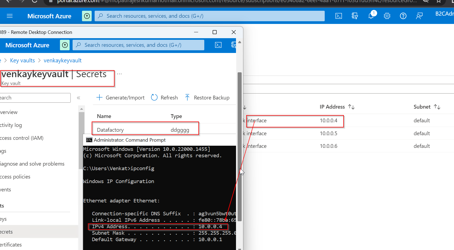Click the 10.0.0.6 IP address cell
The width and height of the screenshot is (454, 250).
(328, 146)
